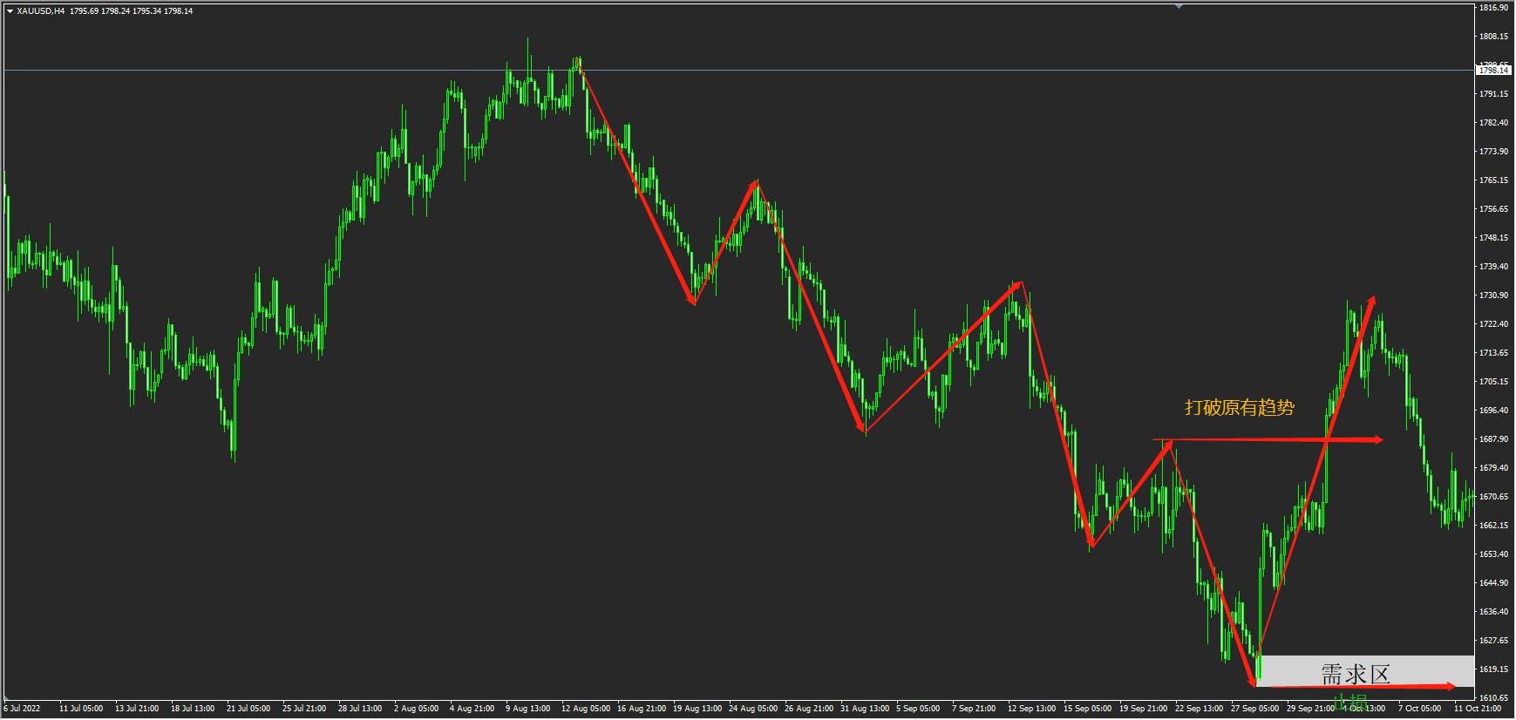Click the 24 Aug 05:00 time axis label
Screen dimensions: 1516x720
pyautogui.click(x=753, y=710)
